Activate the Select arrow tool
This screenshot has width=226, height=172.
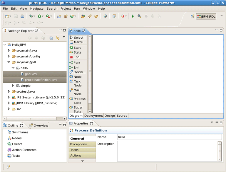[78, 38]
